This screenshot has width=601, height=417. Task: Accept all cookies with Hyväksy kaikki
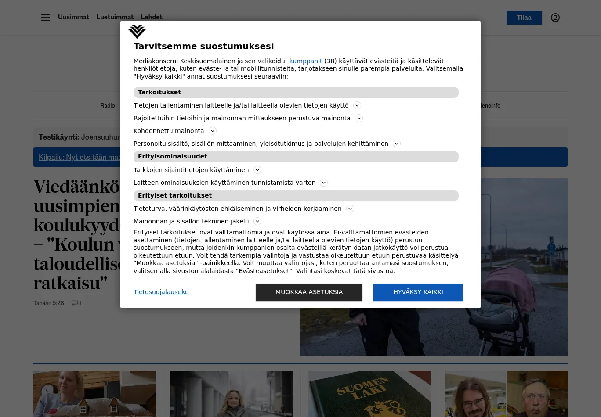click(x=418, y=292)
